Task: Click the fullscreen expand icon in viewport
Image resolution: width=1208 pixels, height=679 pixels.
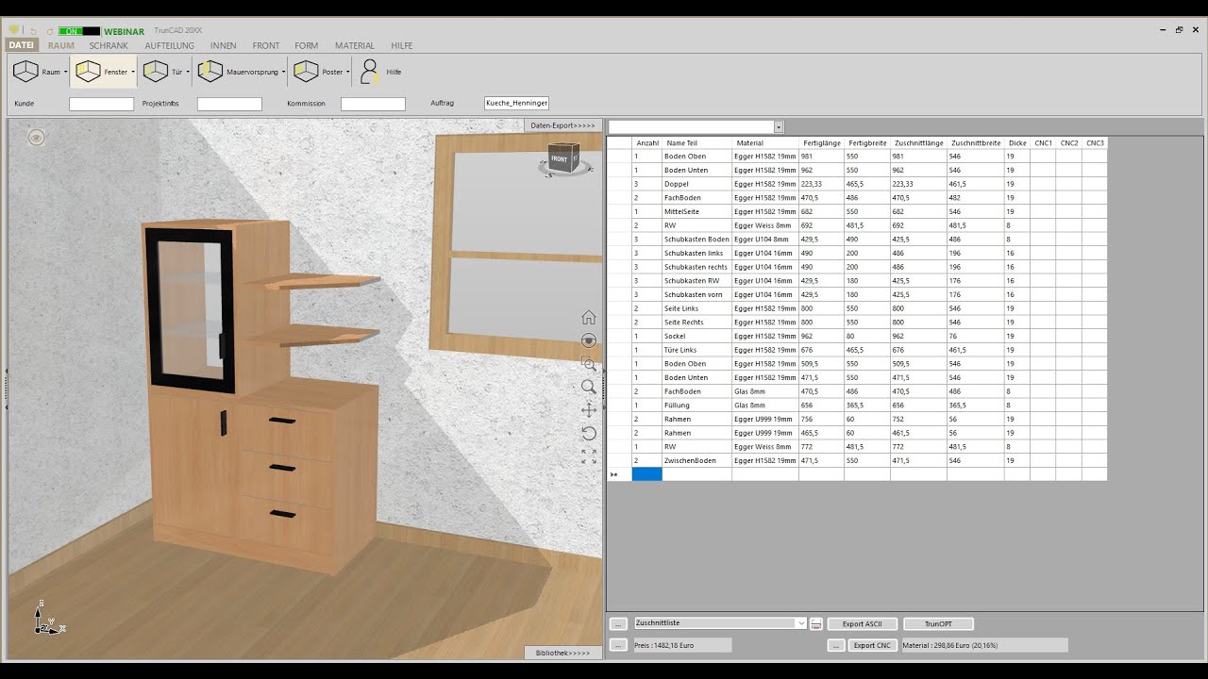Action: [589, 455]
